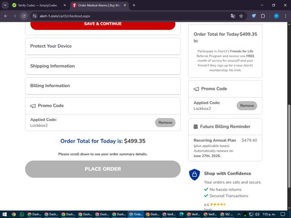
Task: Open the blue shield extension icon
Action: 254,16
